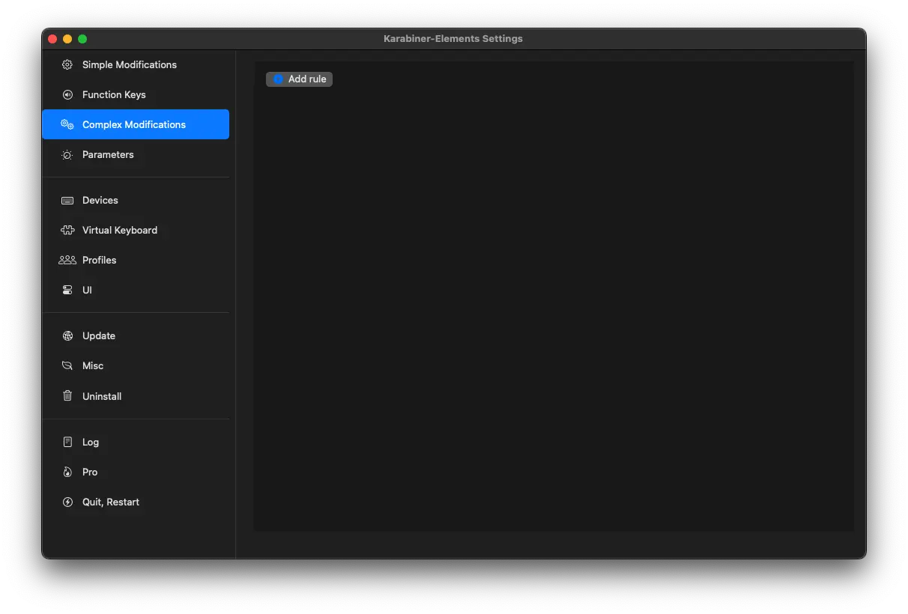This screenshot has height=614, width=908.
Task: Click the blue plus icon on Add rule
Action: [x=279, y=79]
